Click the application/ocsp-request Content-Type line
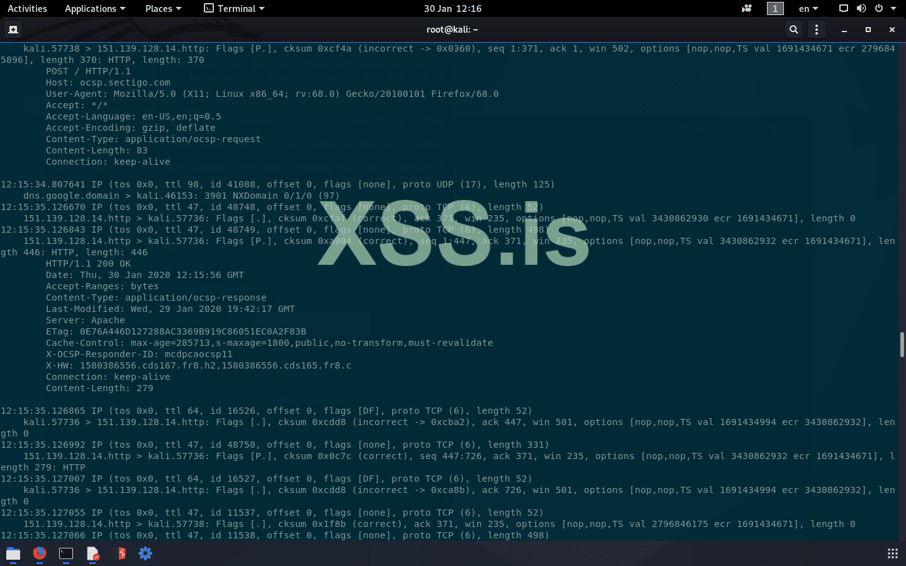 (154, 139)
